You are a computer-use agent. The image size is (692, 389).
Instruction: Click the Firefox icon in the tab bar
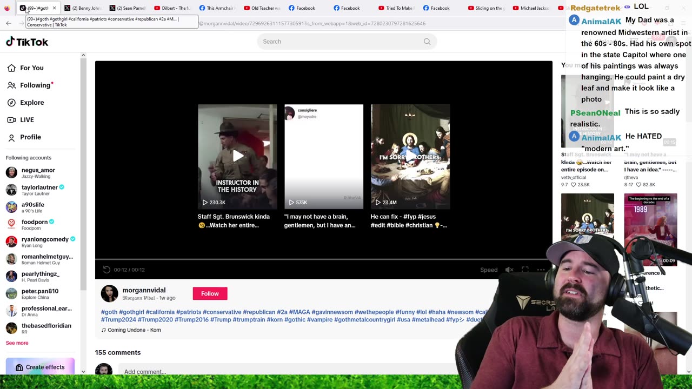coord(7,8)
